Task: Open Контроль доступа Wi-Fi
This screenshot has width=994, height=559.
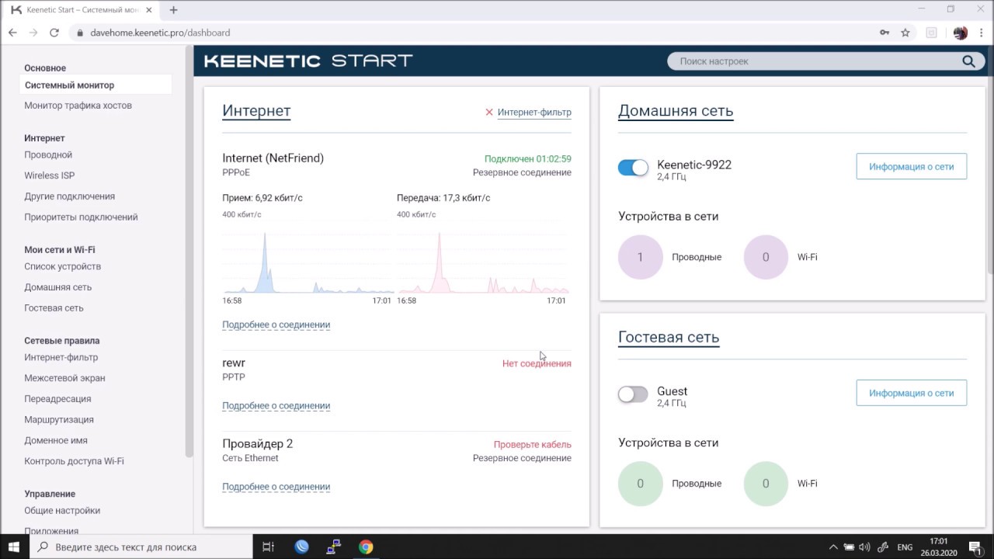Action: pos(74,461)
